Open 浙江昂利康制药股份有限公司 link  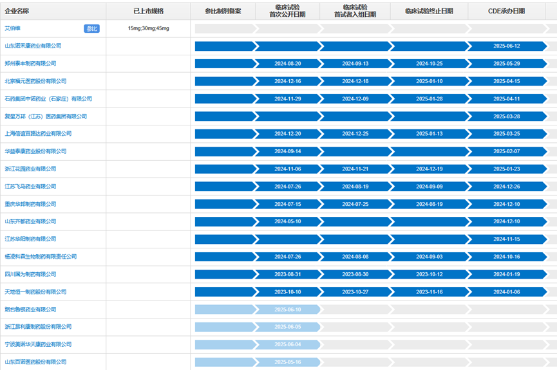(x=38, y=327)
